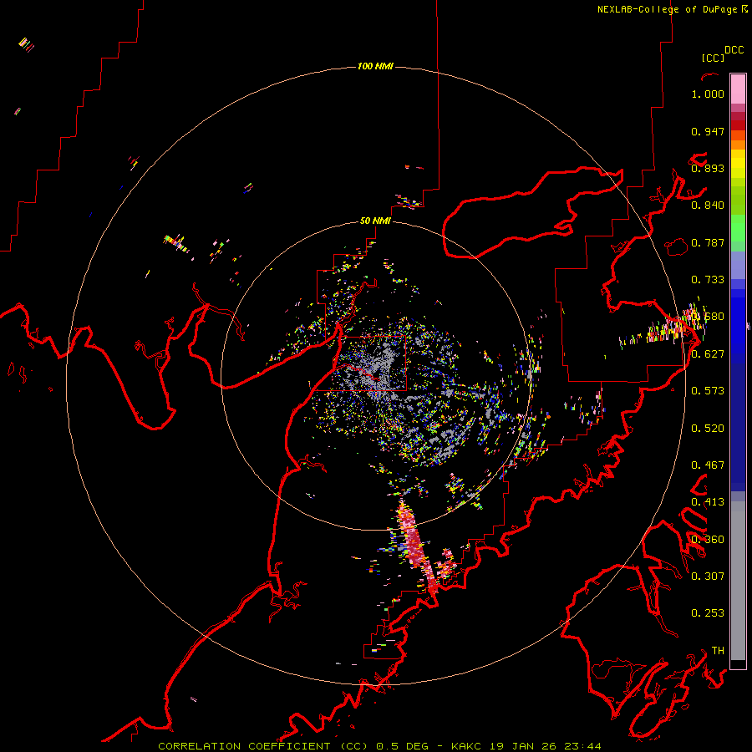
Task: Click the 0.467 scale value
Action: coord(708,465)
